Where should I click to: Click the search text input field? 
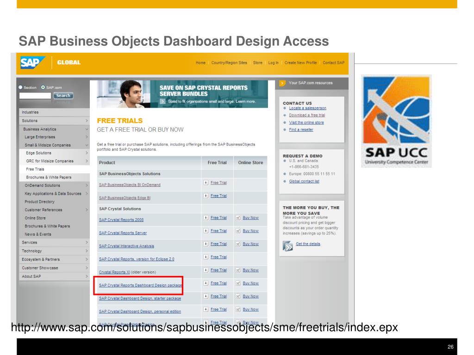click(35, 96)
